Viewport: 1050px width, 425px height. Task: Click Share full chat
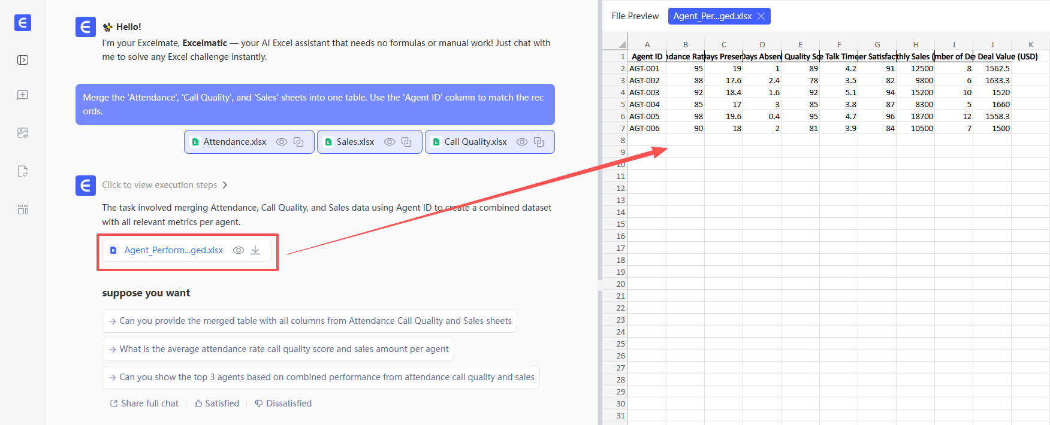pyautogui.click(x=144, y=403)
